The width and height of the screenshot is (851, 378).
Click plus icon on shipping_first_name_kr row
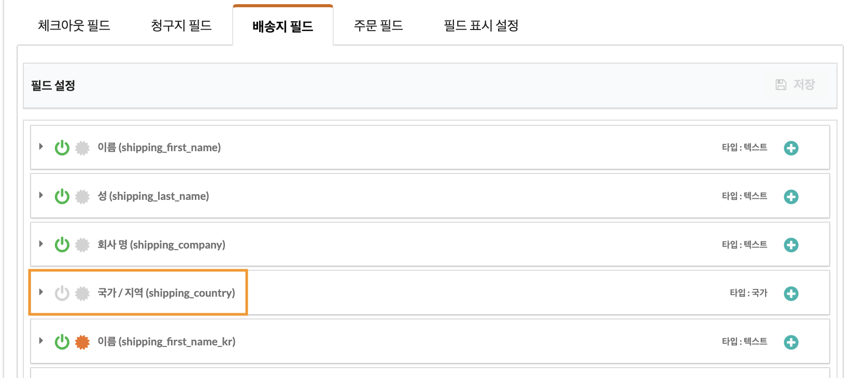tap(791, 342)
